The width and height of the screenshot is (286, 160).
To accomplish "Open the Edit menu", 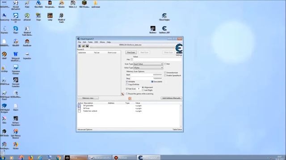I will pyautogui.click(x=84, y=42).
